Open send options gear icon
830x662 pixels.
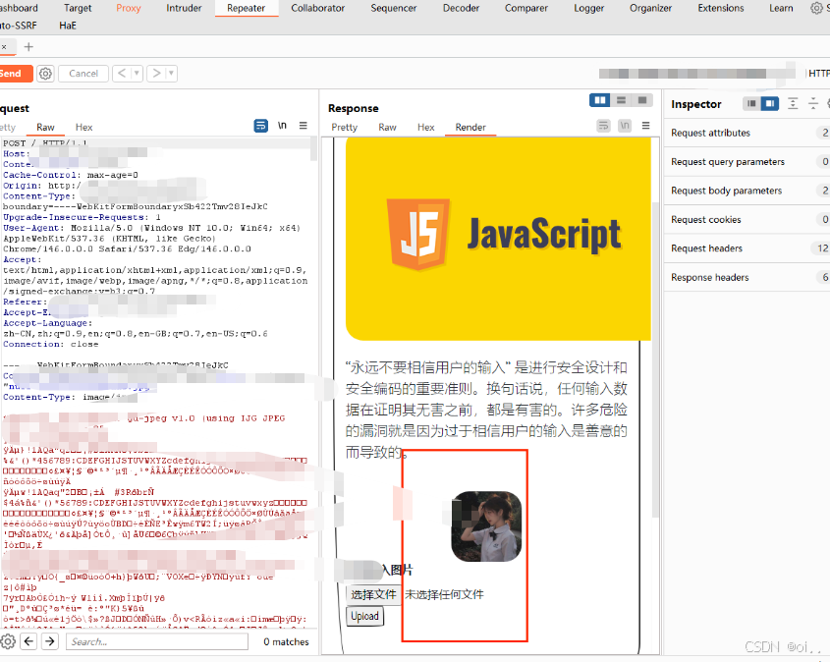pos(45,74)
